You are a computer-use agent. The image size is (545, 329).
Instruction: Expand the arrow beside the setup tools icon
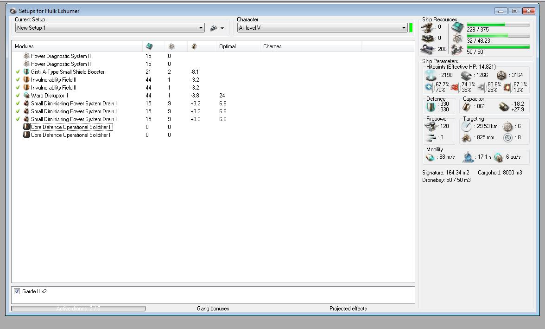(222, 28)
